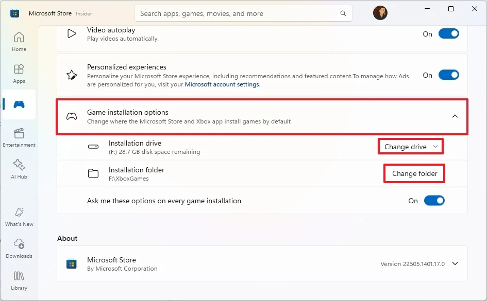Image resolution: width=487 pixels, height=301 pixels.
Task: Open What's New notifications
Action: pos(19,216)
